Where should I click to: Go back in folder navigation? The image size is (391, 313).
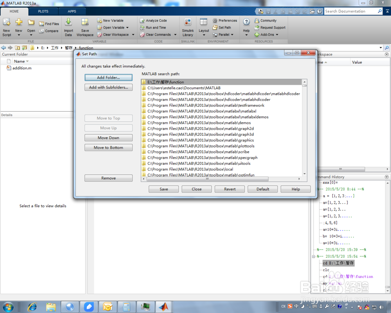click(4, 48)
